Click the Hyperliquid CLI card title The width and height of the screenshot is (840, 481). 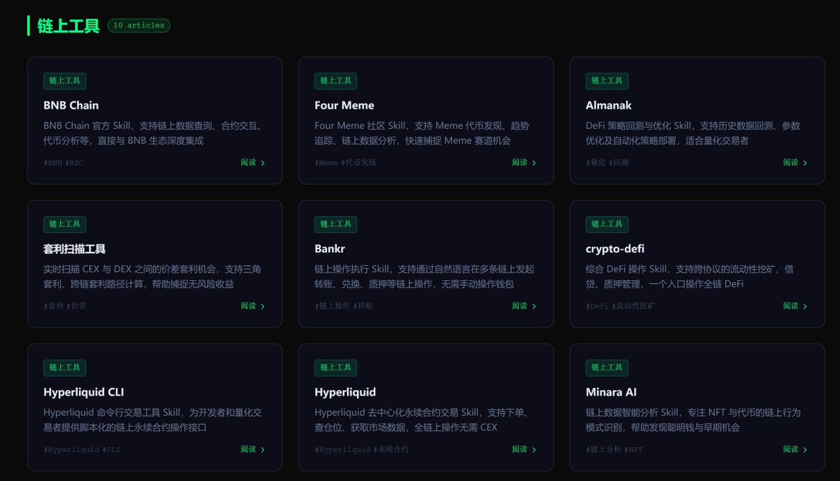84,392
